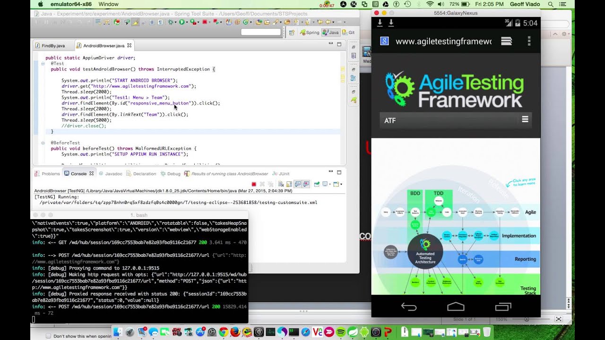Open the Window menu in menu bar
The height and width of the screenshot is (340, 605).
tap(109, 4)
